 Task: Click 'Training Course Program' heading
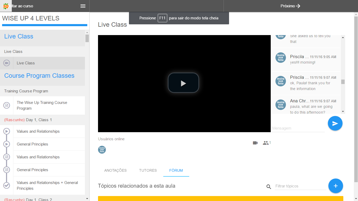[x=26, y=91]
